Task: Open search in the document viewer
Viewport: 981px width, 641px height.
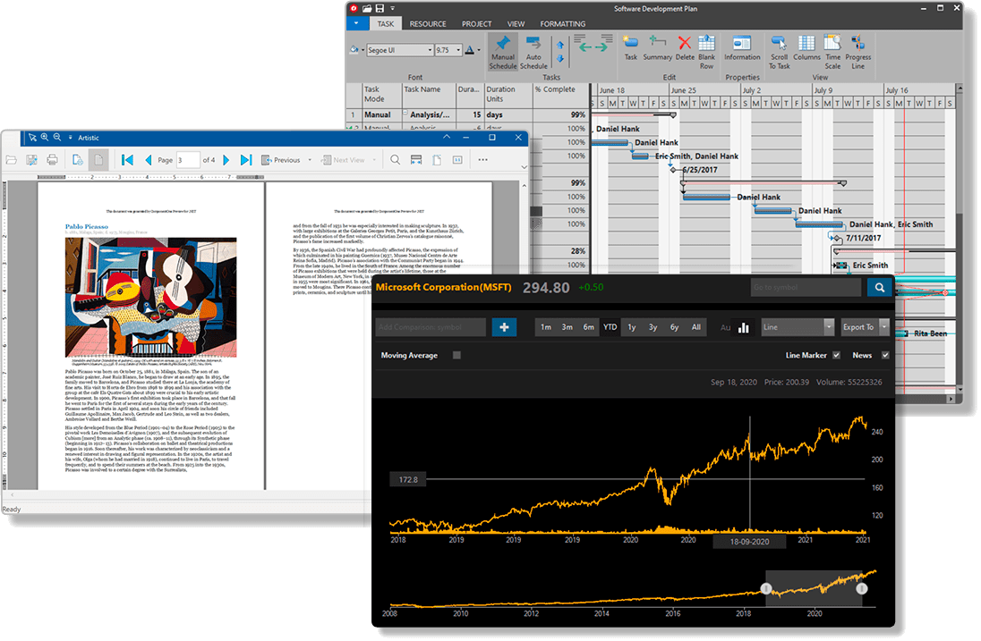Action: [x=394, y=159]
